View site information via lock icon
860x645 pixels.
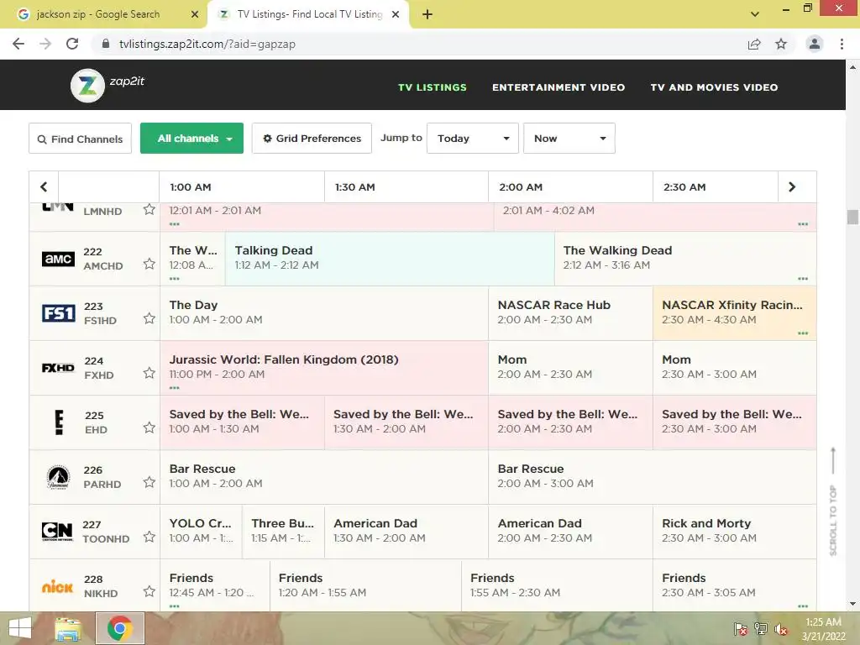point(106,44)
